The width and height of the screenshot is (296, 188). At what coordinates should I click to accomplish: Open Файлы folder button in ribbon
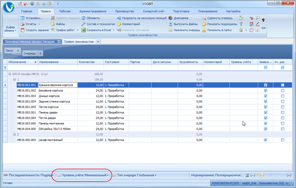click(x=58, y=24)
